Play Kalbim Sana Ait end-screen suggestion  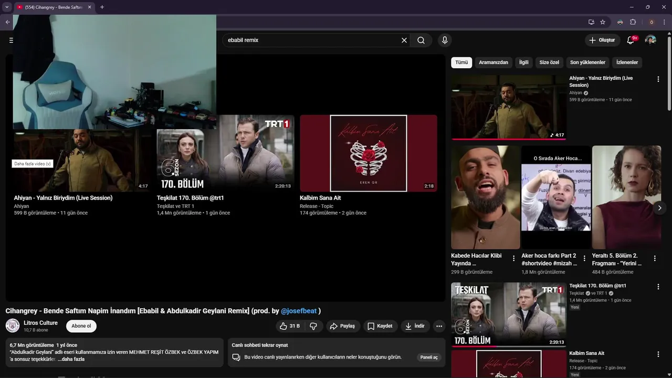coord(368,153)
